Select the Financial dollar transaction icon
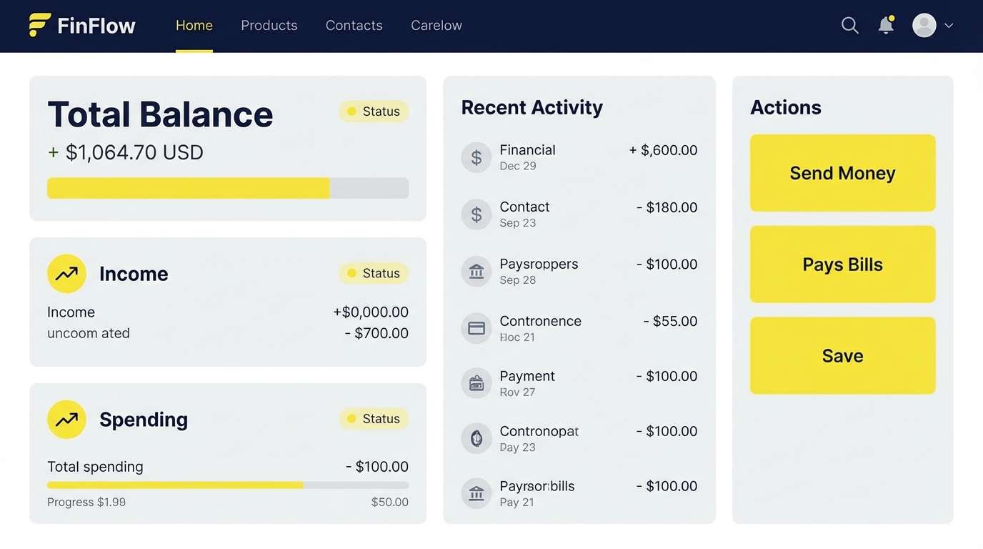 point(476,157)
